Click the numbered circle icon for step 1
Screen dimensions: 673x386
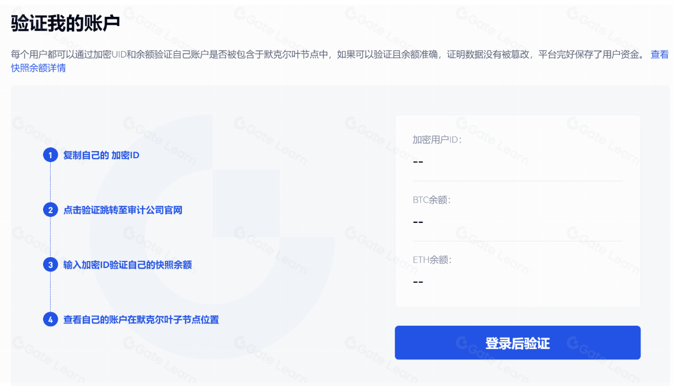coord(50,155)
